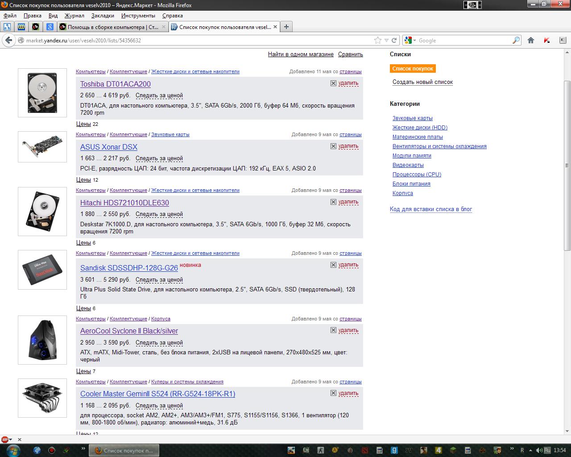The height and width of the screenshot is (457, 571).
Task: Bookmark this page with the star icon
Action: pos(378,40)
